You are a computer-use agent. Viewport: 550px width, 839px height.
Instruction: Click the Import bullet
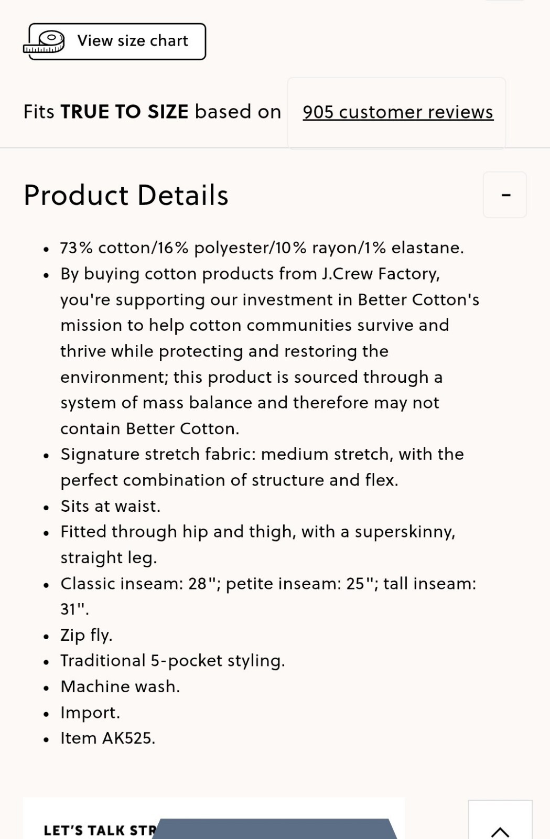click(90, 713)
